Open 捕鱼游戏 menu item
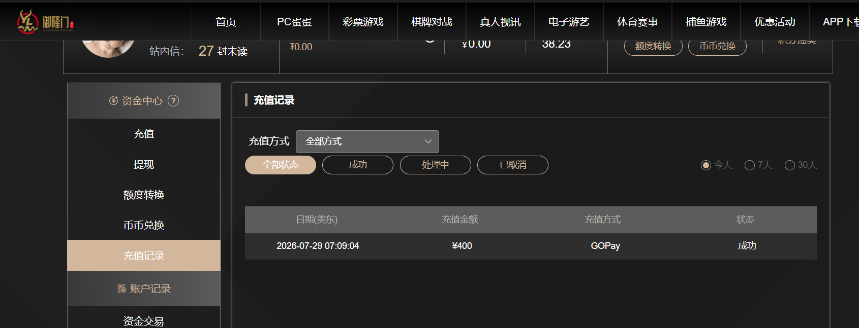The height and width of the screenshot is (328, 859). (706, 22)
